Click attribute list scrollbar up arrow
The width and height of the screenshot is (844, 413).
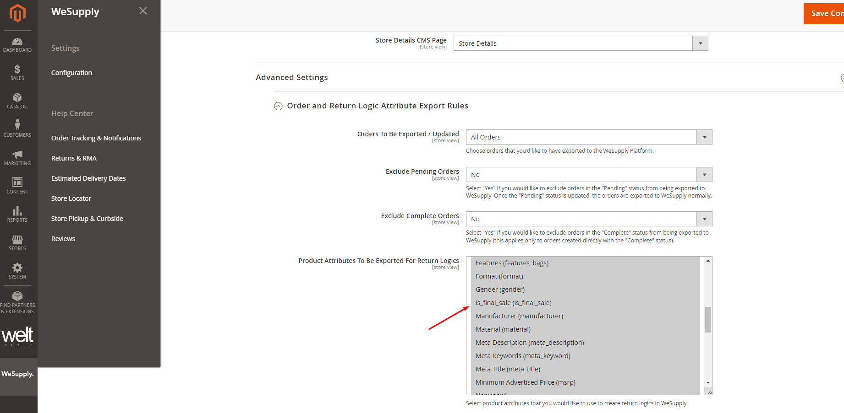pyautogui.click(x=708, y=261)
